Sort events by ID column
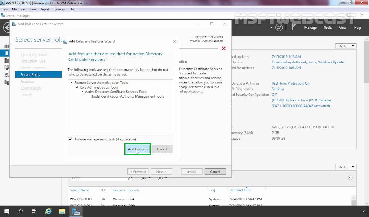 point(103,190)
